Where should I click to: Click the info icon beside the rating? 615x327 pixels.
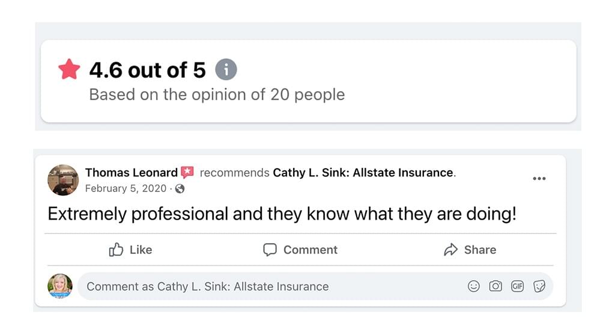point(226,70)
